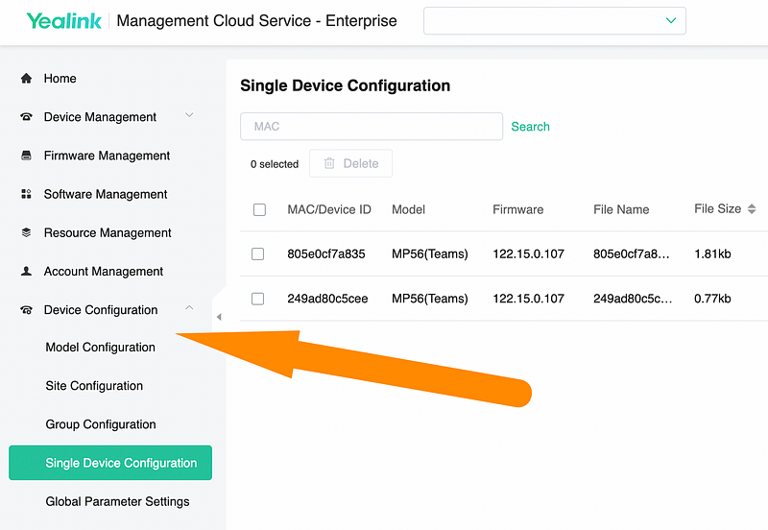
Task: Click the Device Management phone icon
Action: pos(27,117)
